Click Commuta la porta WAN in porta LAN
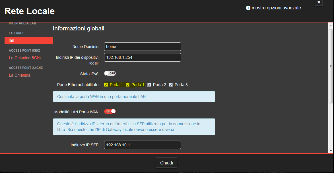The image size is (334, 173). (134, 97)
